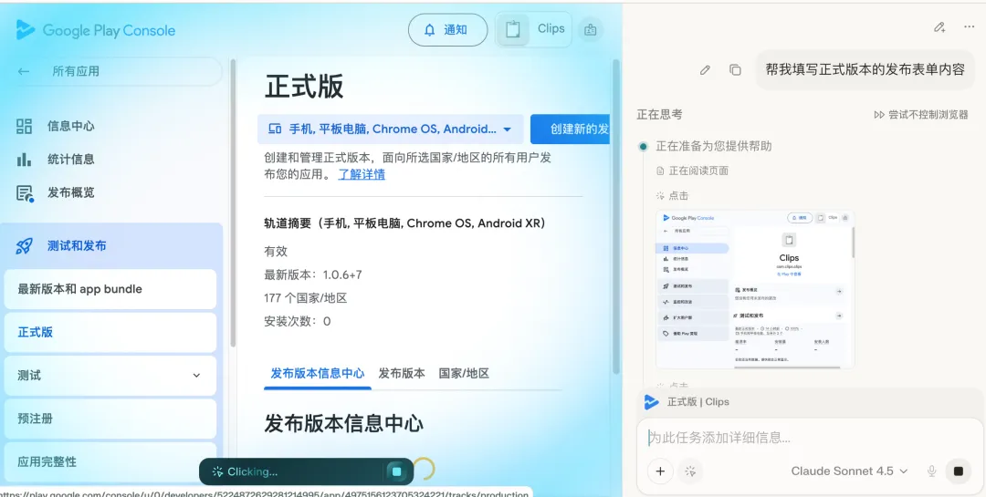
Task: Stop generation with the black stop button
Action: pos(959,471)
